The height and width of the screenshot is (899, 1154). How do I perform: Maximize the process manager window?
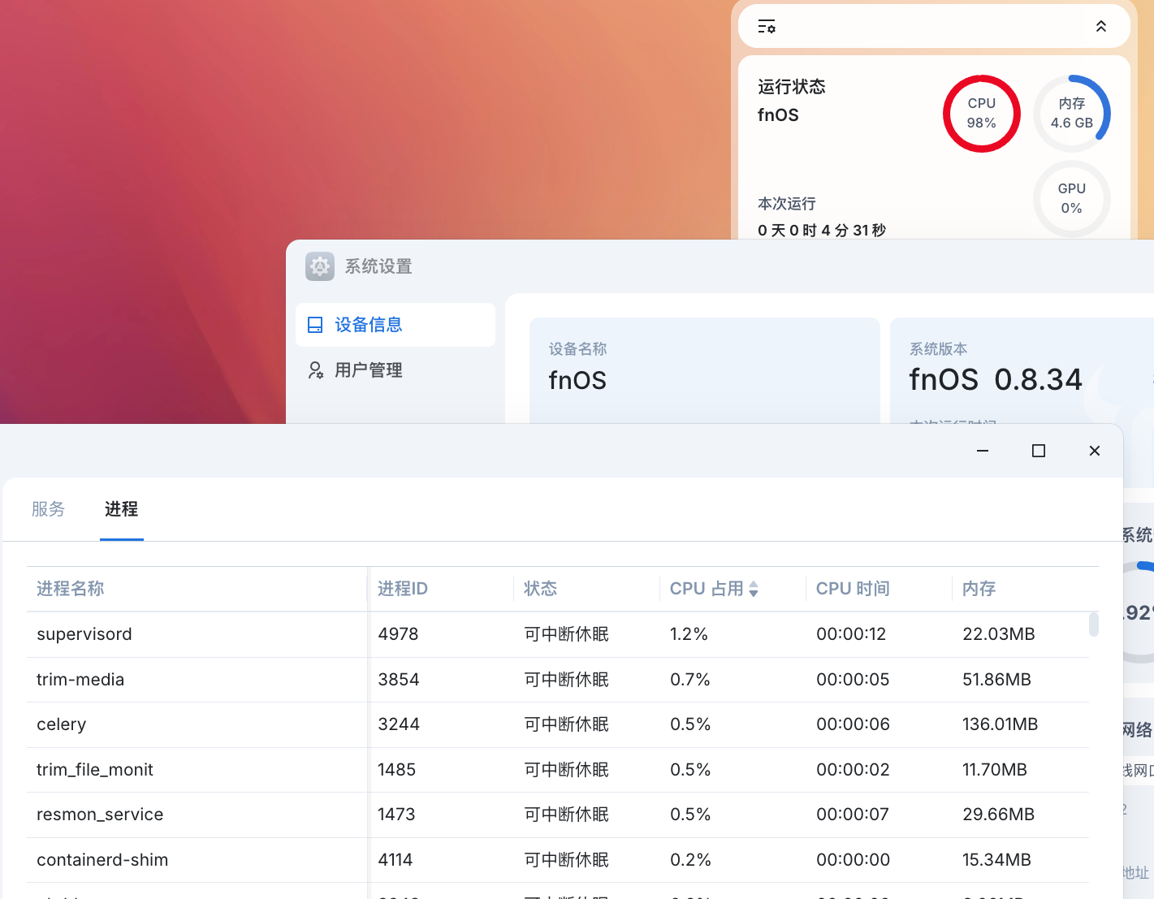(1039, 451)
